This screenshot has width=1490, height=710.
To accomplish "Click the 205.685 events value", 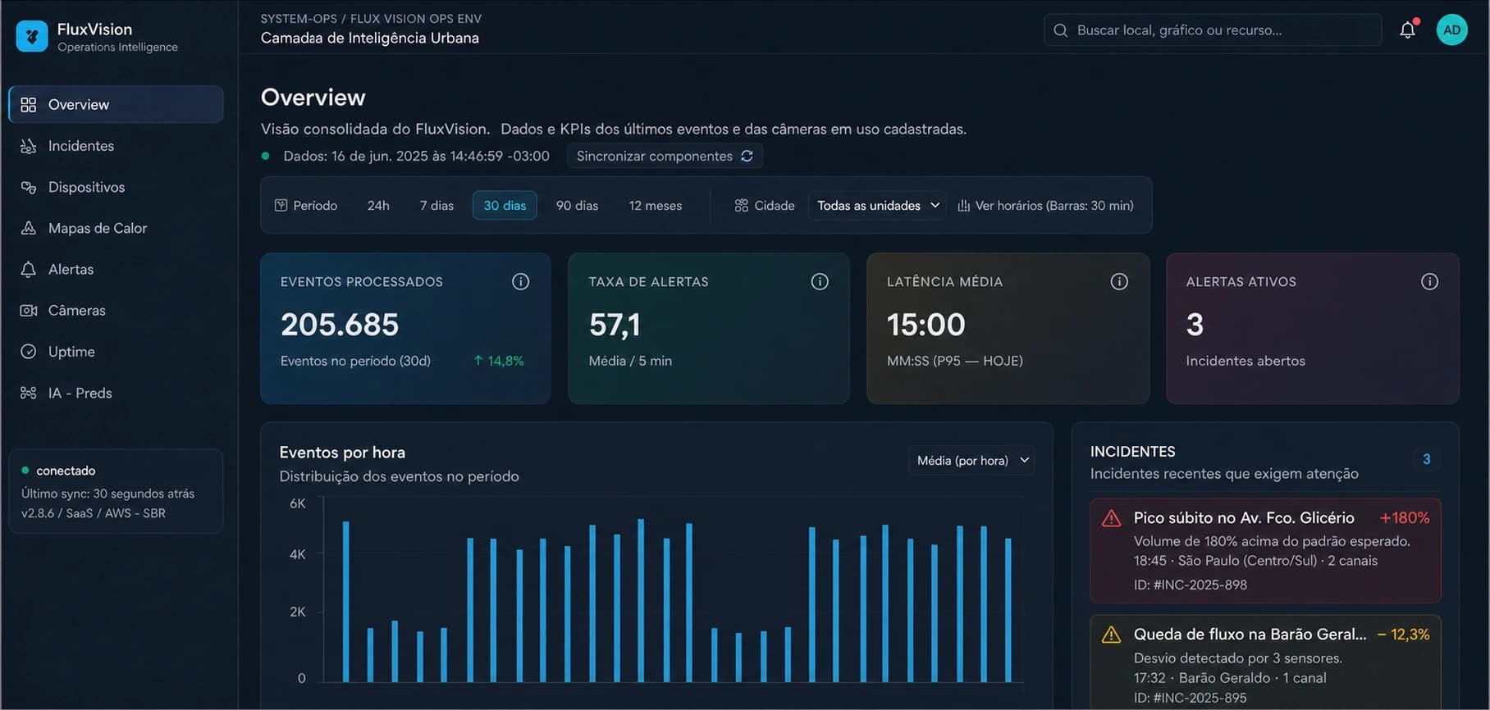I will 340,325.
